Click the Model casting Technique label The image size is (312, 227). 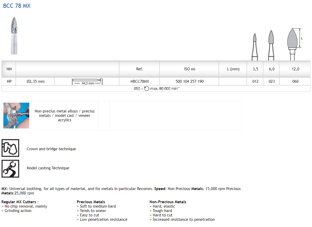48,168
